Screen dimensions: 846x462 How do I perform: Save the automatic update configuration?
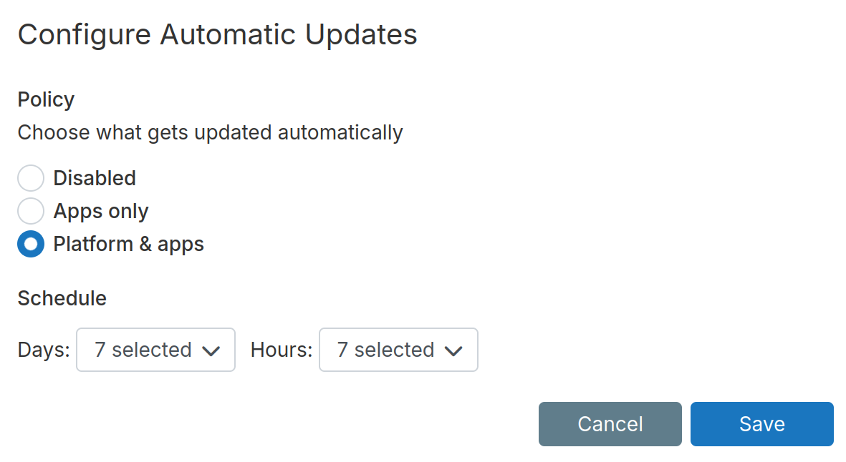(761, 423)
